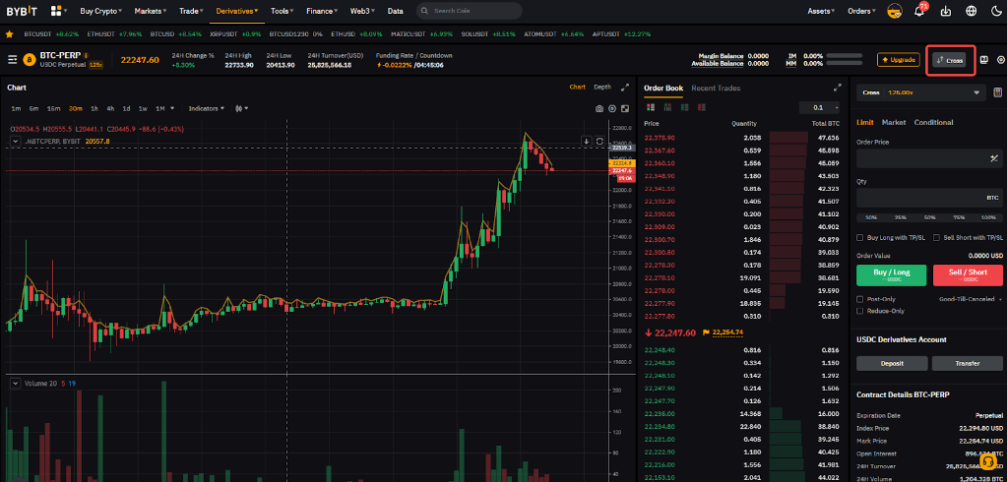The height and width of the screenshot is (482, 1007).
Task: Open the Cross 125.00x leverage dropdown
Action: point(919,92)
